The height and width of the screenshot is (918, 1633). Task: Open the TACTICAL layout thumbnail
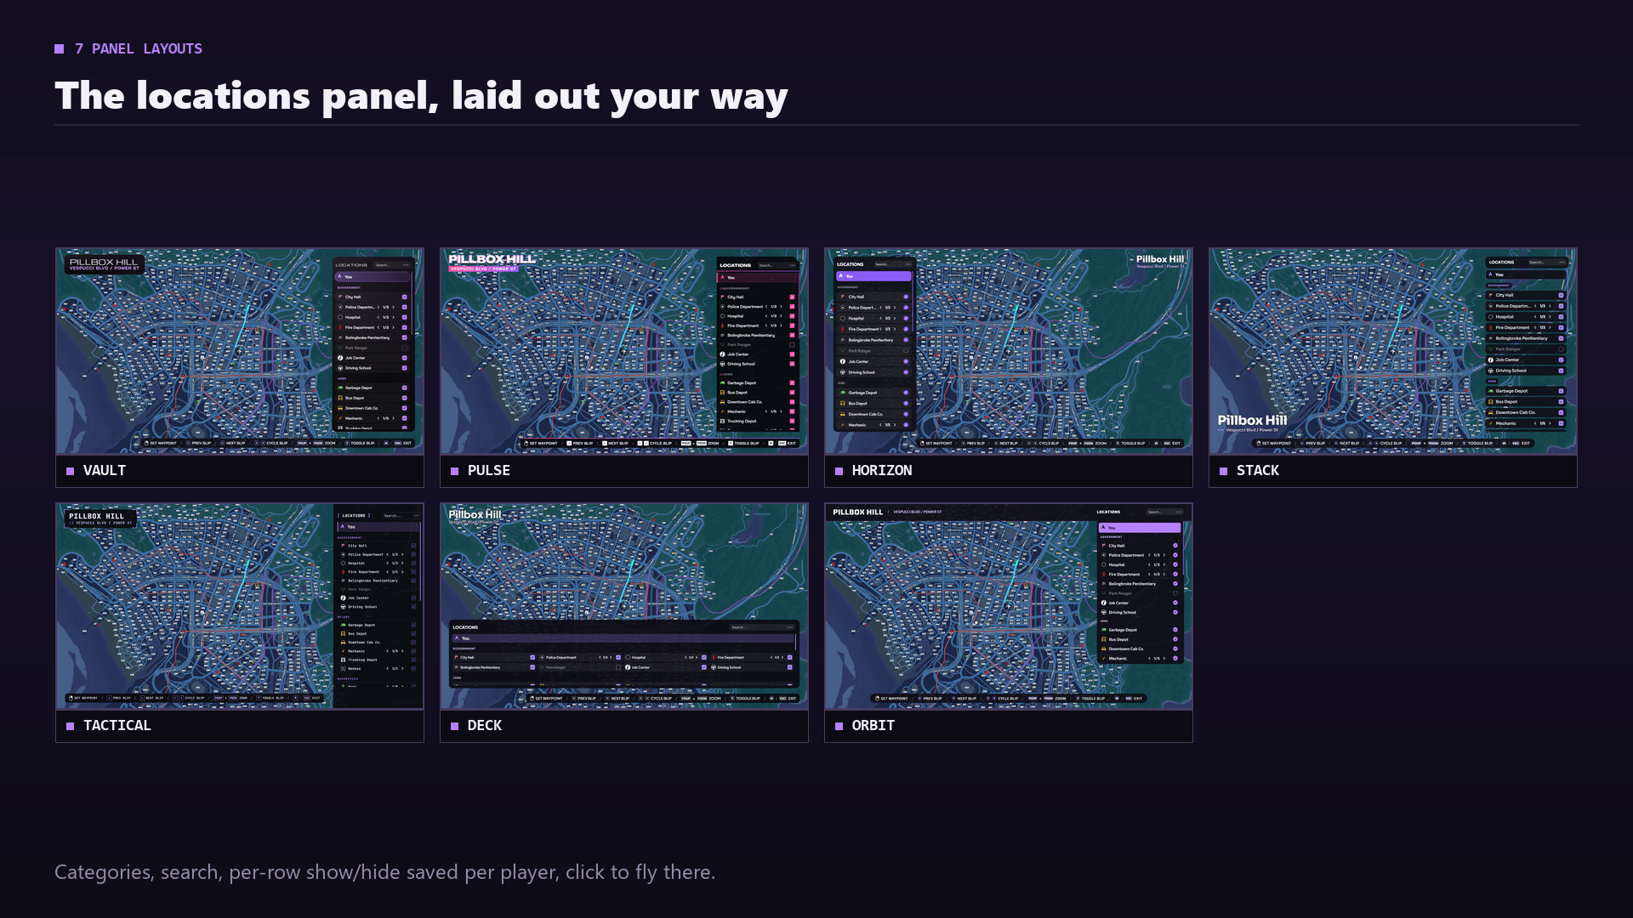click(240, 606)
